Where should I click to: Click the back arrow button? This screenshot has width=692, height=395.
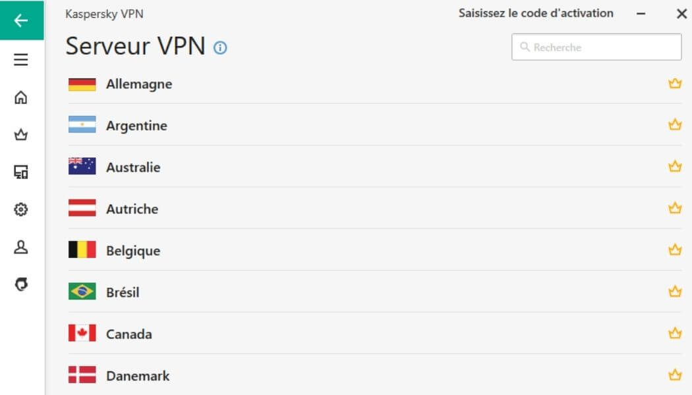tap(21, 20)
